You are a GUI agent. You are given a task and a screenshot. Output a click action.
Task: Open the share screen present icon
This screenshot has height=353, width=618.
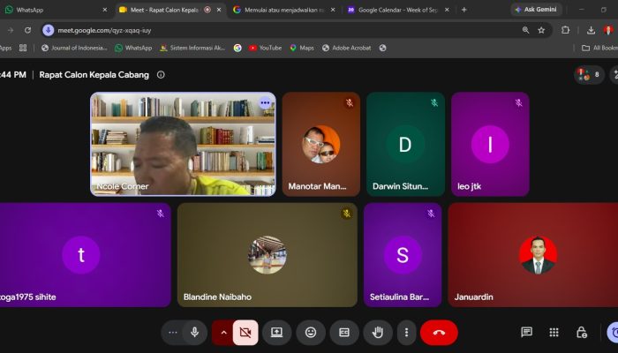pos(276,333)
